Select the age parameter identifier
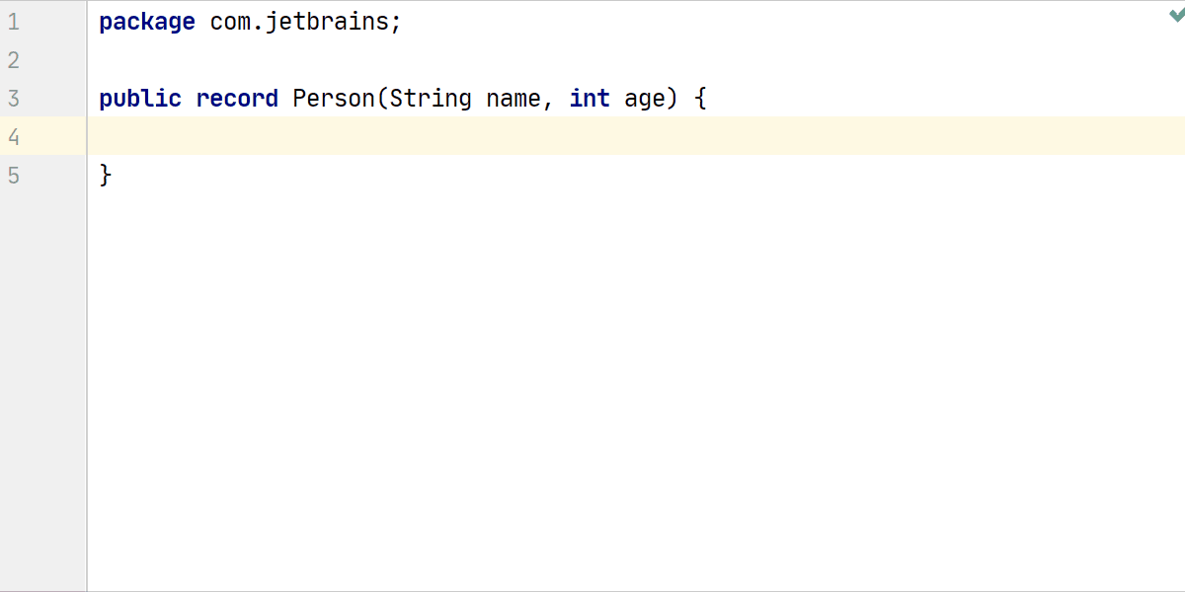 [647, 98]
